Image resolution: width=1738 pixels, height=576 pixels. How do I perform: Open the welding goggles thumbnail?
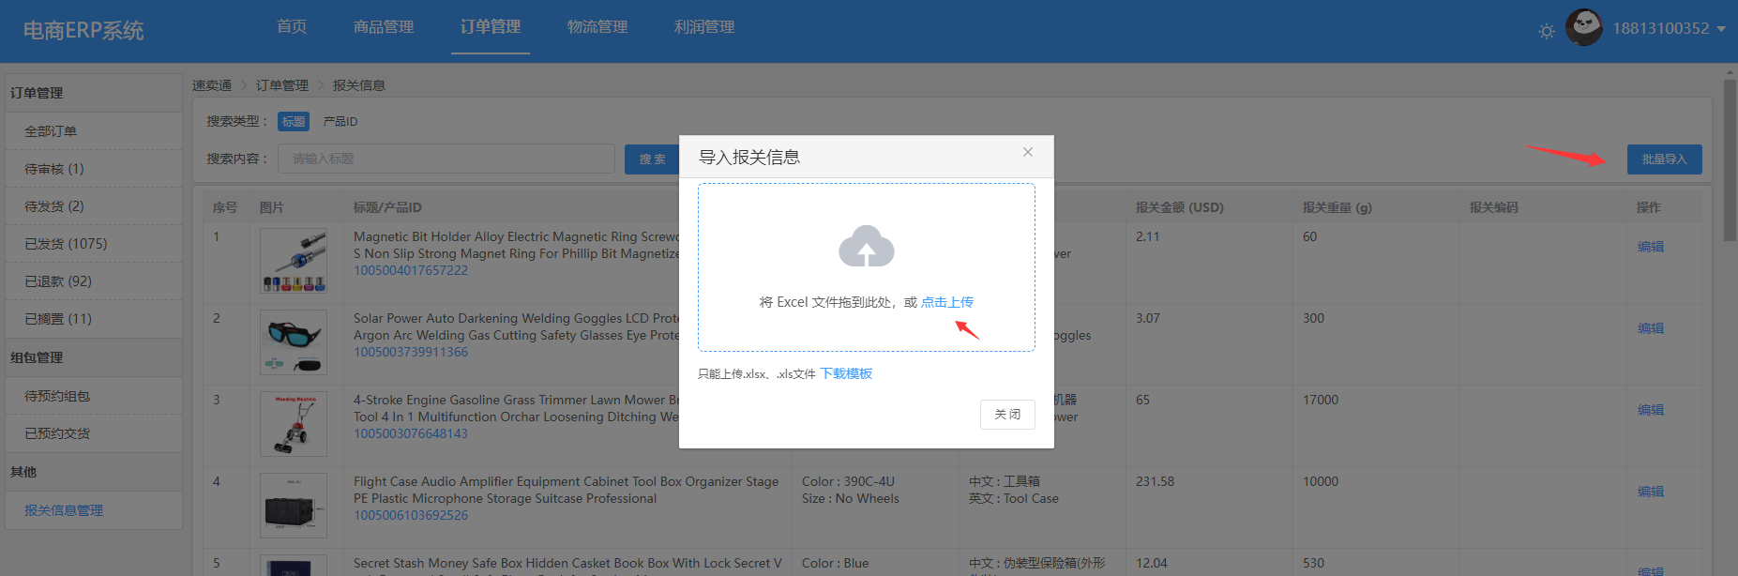pos(294,342)
